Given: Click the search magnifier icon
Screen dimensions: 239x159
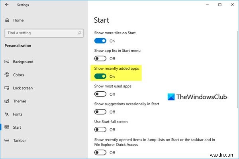Looking at the screenshot, I should 79,33.
